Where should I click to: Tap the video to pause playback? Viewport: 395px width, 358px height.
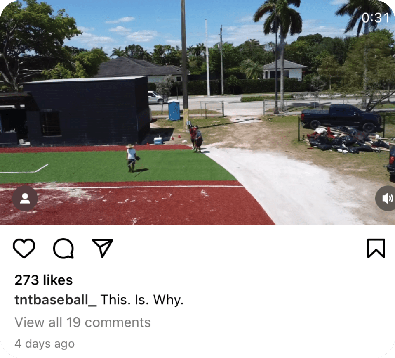point(197,112)
